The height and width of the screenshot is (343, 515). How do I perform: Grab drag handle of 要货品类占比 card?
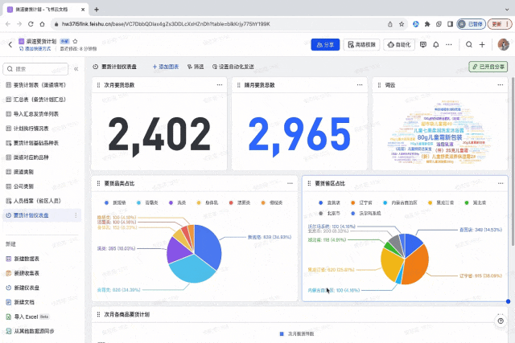coord(98,183)
